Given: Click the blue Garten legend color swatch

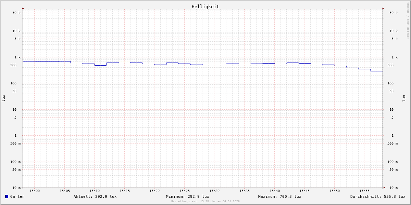Looking at the screenshot, I should (7, 196).
